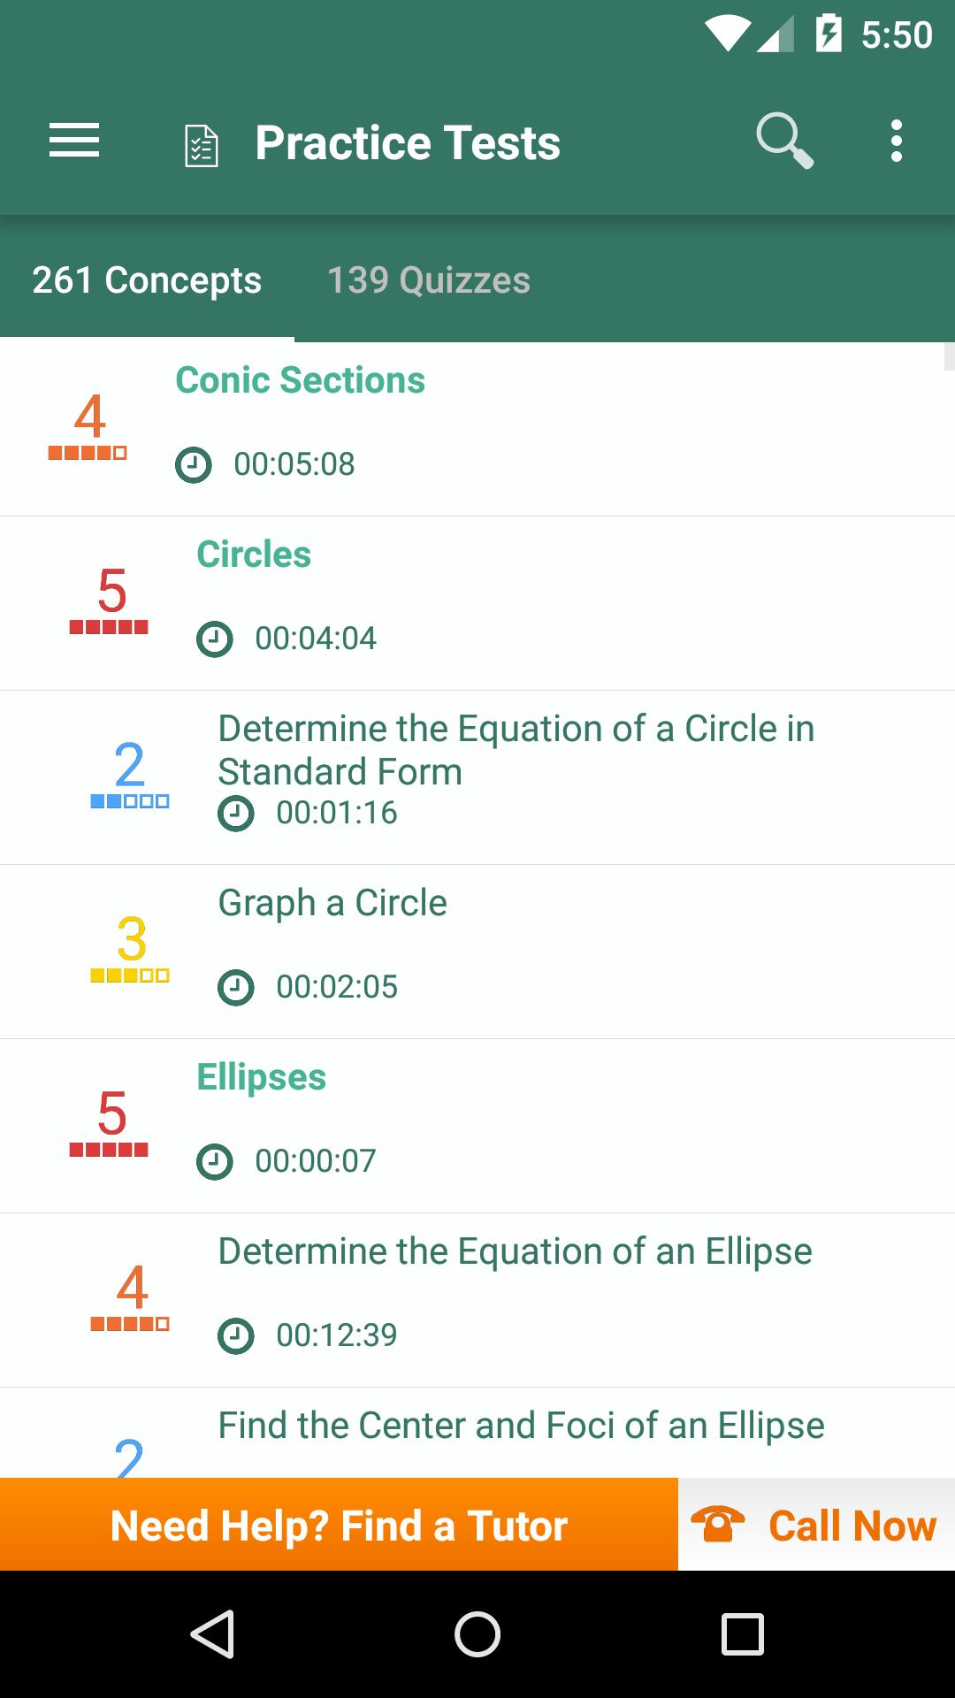Tap difficulty level 3 indicator for Graph a Circle
This screenshot has width=955, height=1698.
130,949
